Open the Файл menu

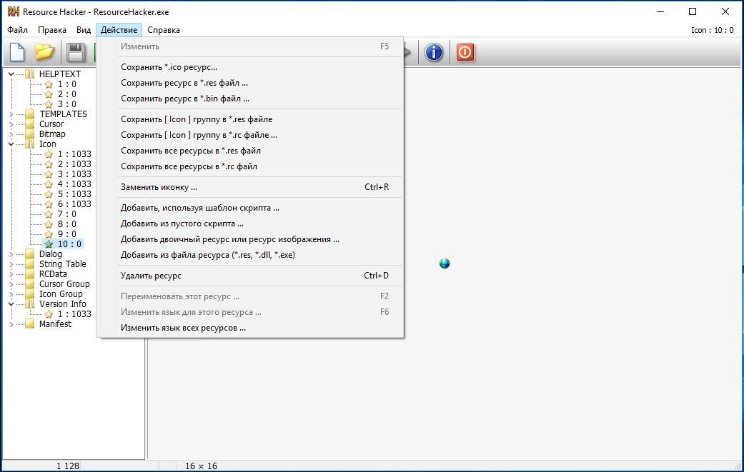[18, 30]
